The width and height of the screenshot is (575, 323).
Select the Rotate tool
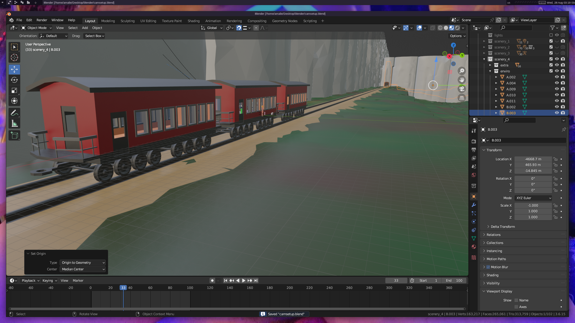tap(14, 80)
